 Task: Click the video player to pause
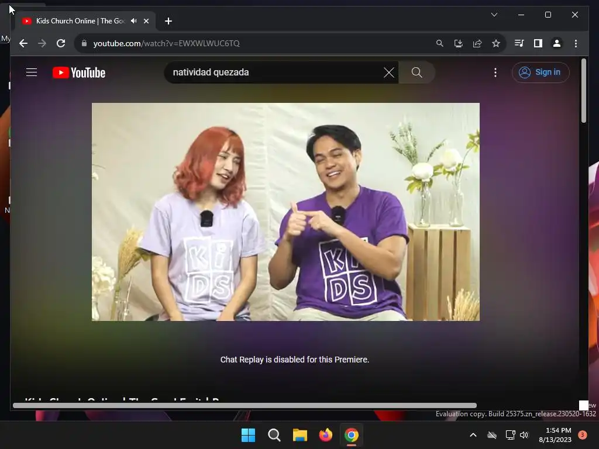[x=285, y=212]
